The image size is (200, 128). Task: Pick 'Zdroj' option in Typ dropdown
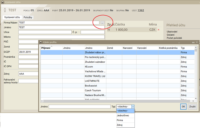[120, 125]
